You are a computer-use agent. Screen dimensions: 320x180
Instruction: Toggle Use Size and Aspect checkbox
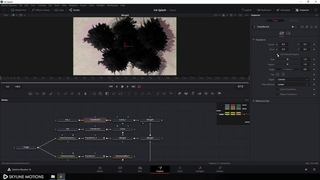(277, 54)
